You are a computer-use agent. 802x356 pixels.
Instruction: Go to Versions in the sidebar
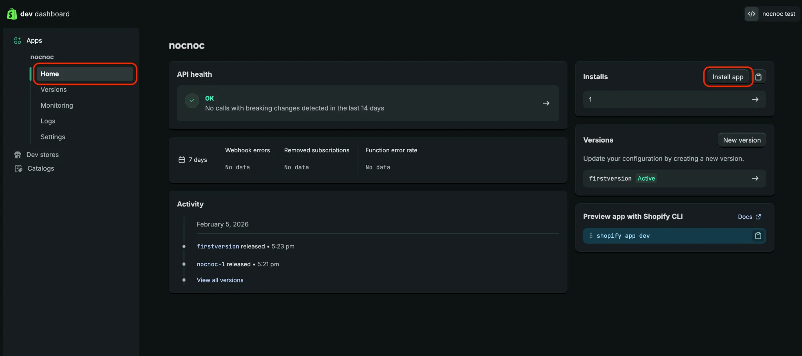(x=54, y=90)
